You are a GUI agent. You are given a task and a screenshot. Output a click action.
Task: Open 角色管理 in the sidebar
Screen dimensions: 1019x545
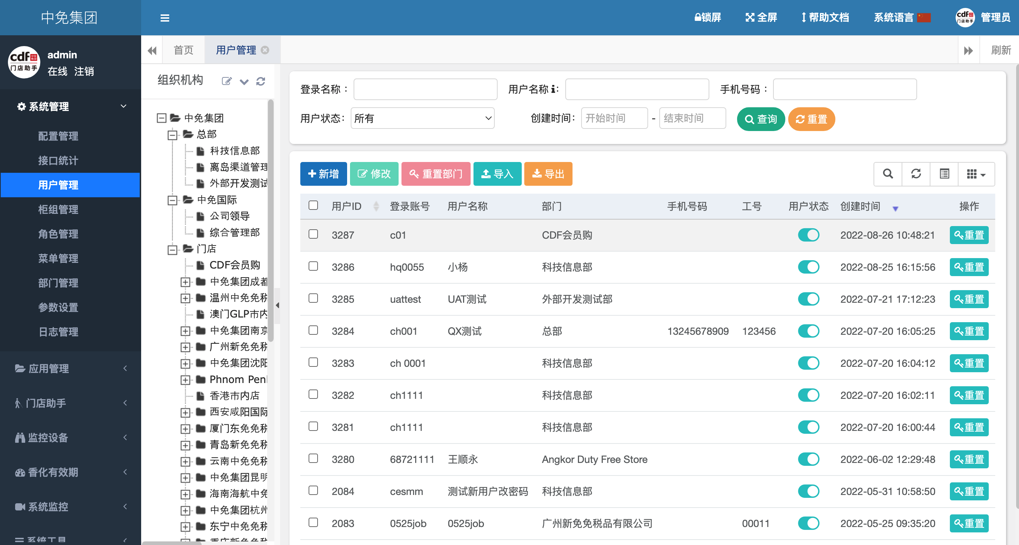(58, 234)
